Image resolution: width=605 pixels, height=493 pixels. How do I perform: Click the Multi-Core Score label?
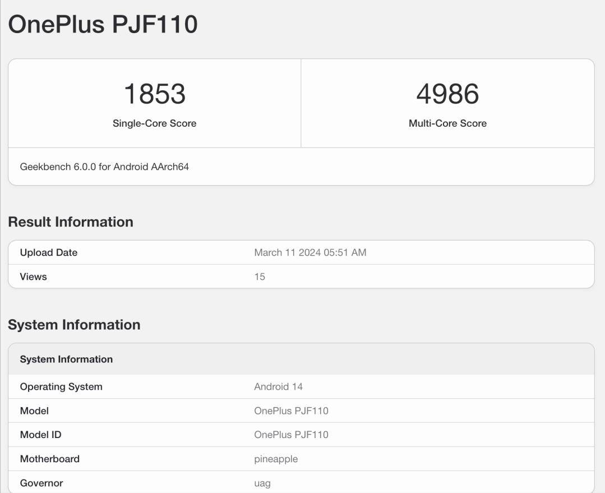click(x=447, y=123)
